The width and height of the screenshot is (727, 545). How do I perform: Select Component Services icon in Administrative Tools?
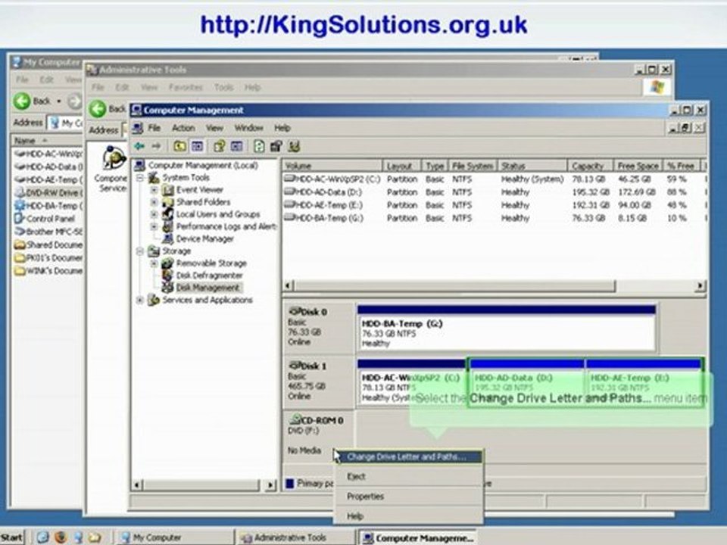[x=111, y=167]
